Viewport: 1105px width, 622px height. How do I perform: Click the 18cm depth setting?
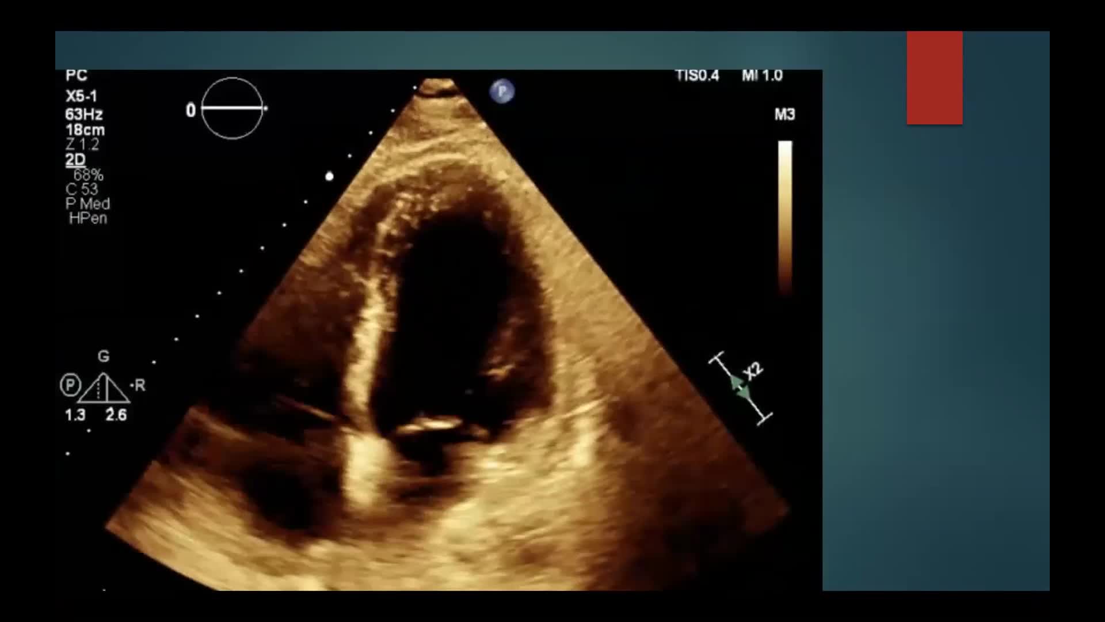click(x=85, y=130)
